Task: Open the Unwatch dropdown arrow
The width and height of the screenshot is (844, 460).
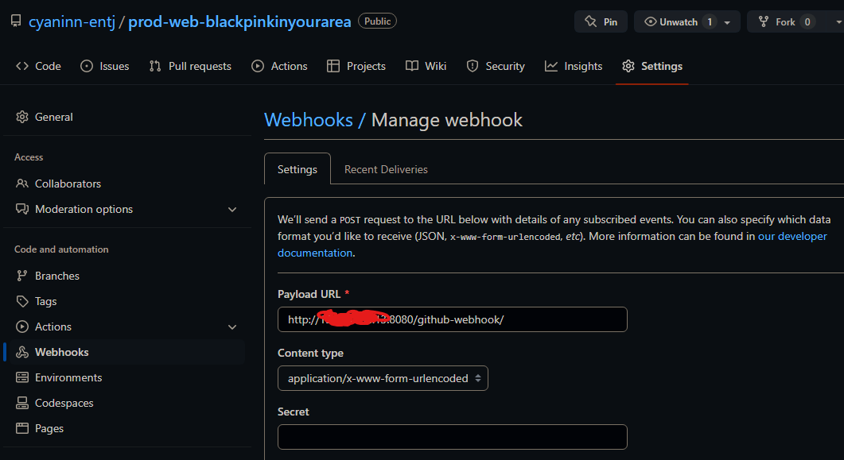Action: 727,22
